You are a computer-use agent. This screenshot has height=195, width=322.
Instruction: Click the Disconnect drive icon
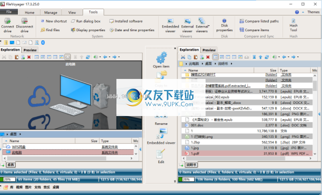[x=24, y=21]
